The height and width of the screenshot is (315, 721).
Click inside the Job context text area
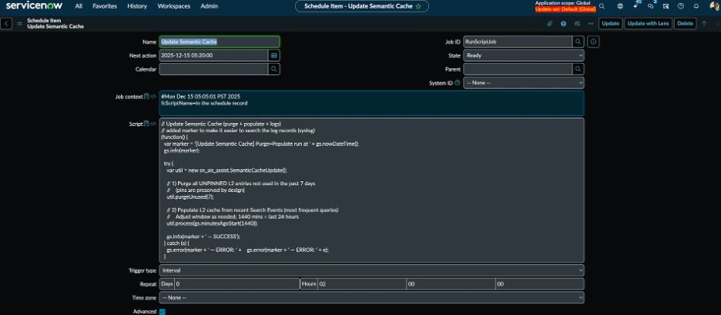pos(371,103)
